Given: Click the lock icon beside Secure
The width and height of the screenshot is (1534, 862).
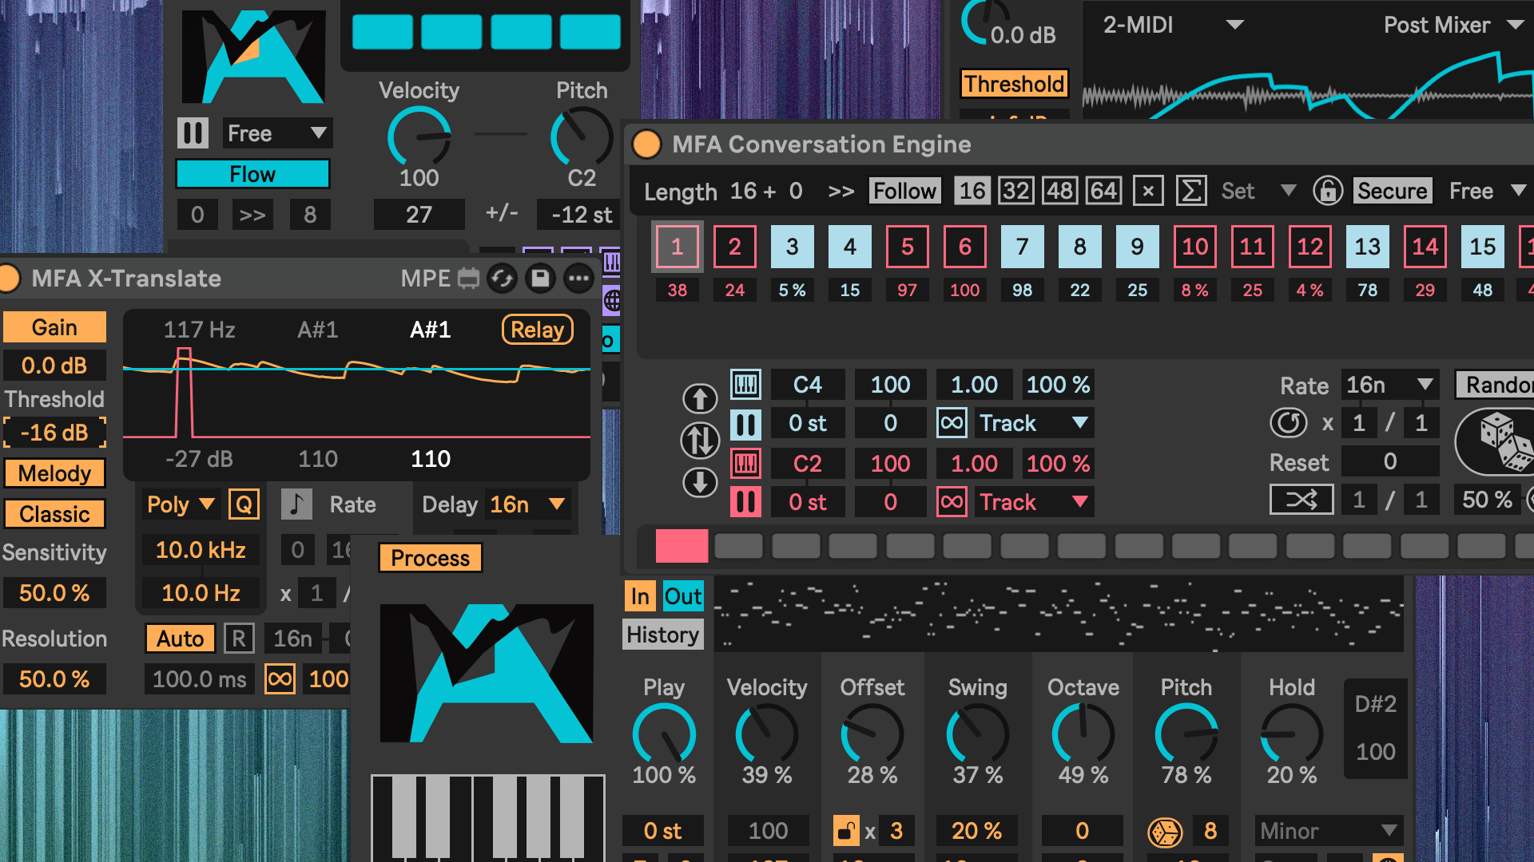Looking at the screenshot, I should point(1327,192).
